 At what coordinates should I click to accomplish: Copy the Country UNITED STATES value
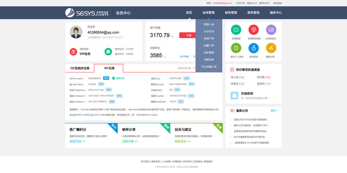[x=191, y=96]
